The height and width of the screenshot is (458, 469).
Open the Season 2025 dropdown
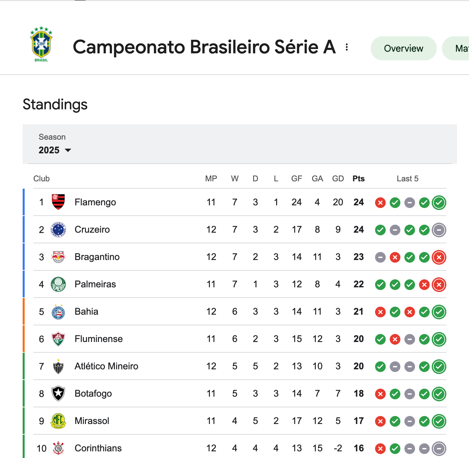[x=55, y=144]
